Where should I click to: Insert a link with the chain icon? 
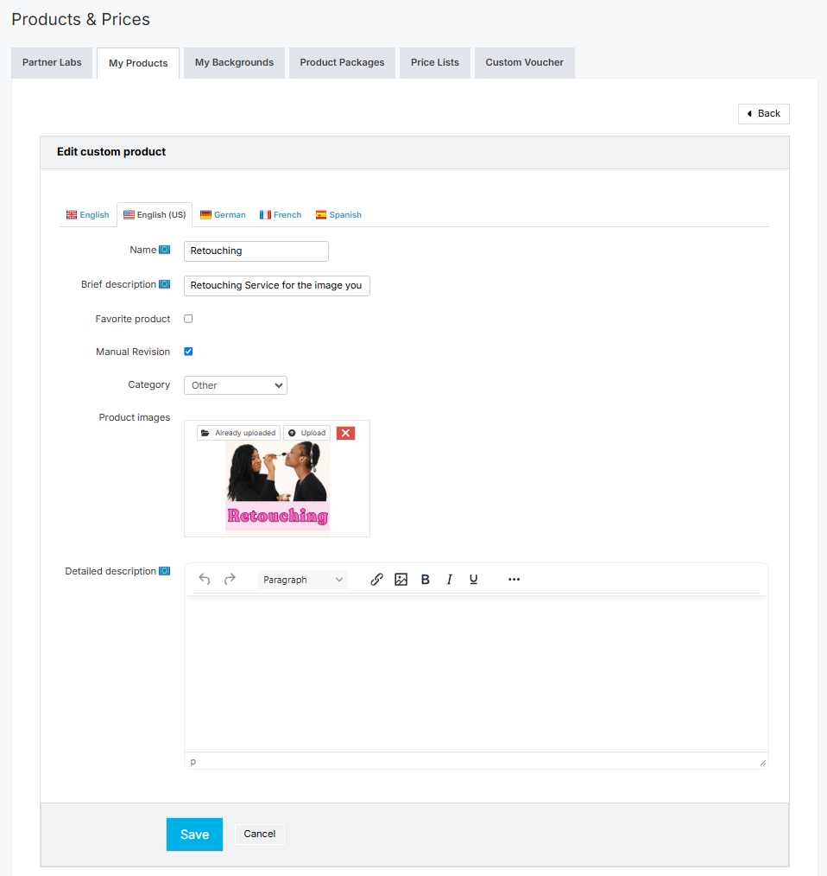[377, 580]
